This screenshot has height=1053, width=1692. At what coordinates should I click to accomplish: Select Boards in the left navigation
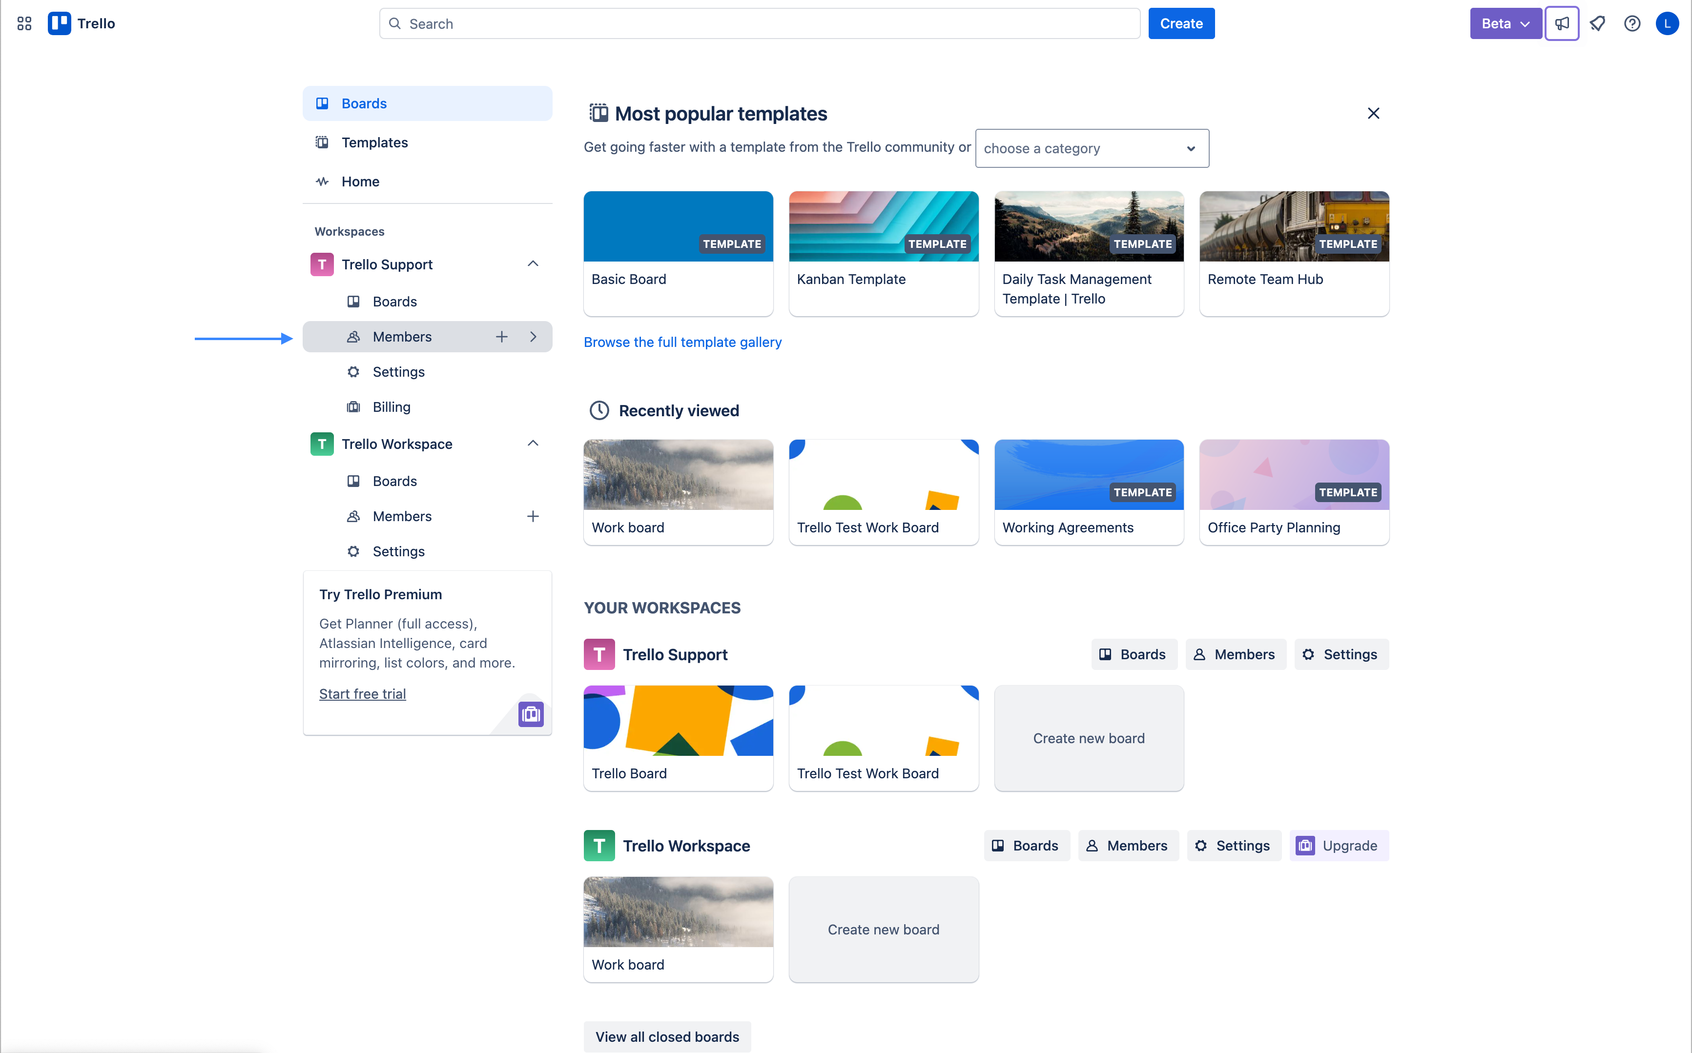click(x=427, y=104)
